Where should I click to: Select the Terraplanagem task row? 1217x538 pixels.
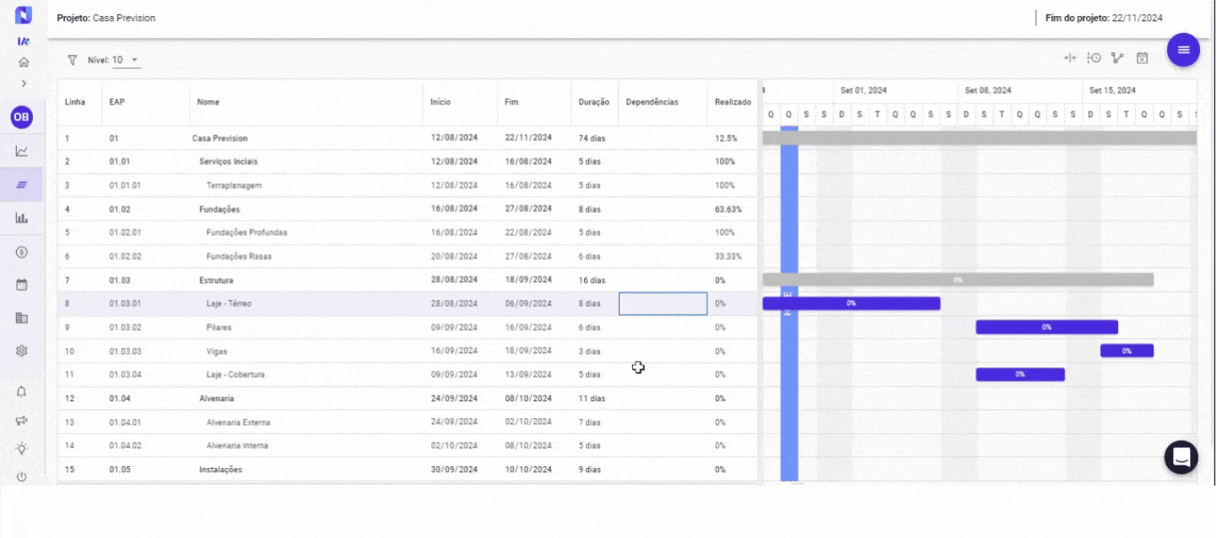(x=407, y=185)
